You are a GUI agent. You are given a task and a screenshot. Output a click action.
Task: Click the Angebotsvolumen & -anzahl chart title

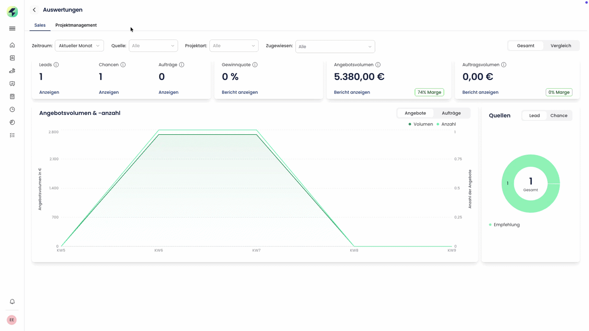point(80,113)
